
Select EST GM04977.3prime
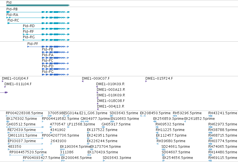[x=84, y=121]
